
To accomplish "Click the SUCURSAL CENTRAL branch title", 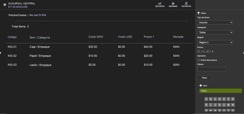I will 22,3.
